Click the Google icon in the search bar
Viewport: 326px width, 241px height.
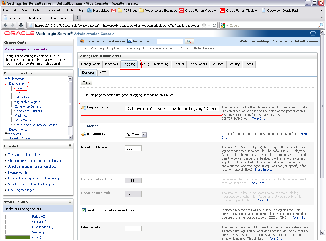click(x=223, y=25)
